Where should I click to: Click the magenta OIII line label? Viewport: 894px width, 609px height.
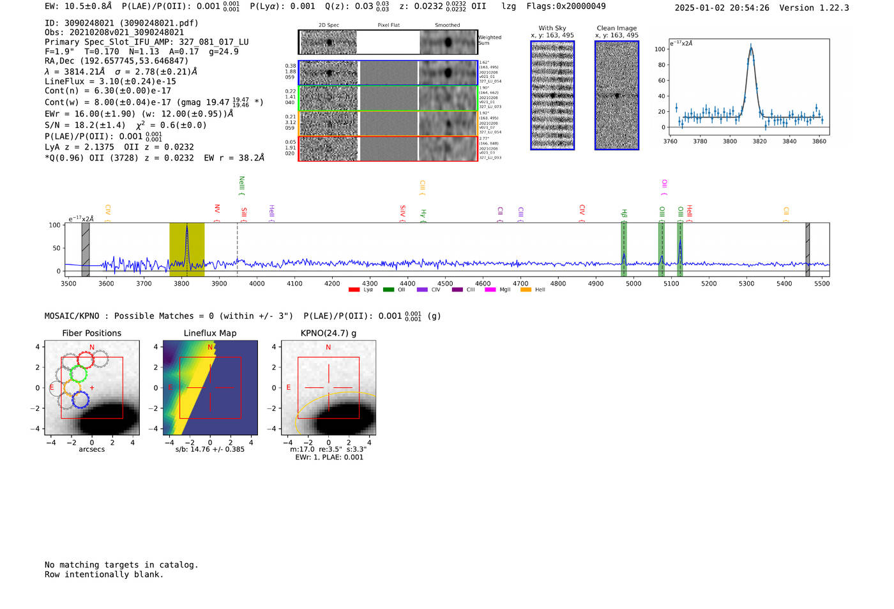[x=664, y=187]
